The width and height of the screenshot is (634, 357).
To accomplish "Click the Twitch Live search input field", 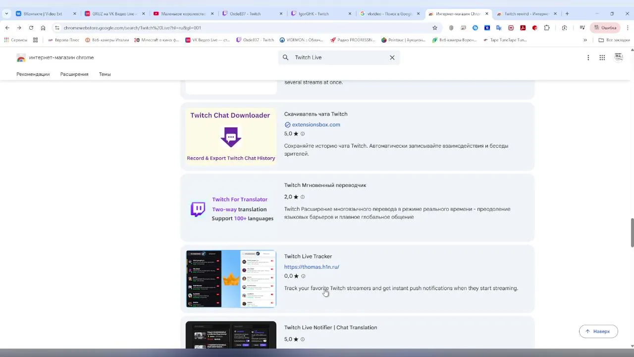I will pos(339,58).
